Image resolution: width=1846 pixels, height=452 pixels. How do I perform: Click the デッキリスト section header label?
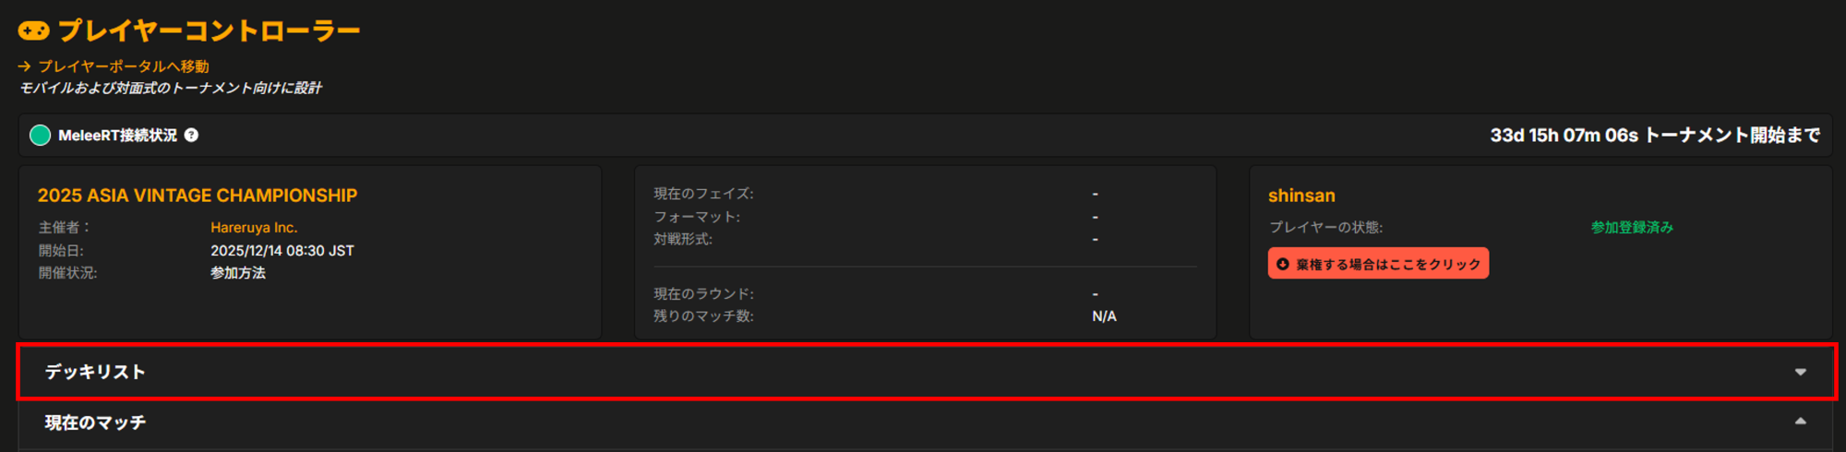95,372
